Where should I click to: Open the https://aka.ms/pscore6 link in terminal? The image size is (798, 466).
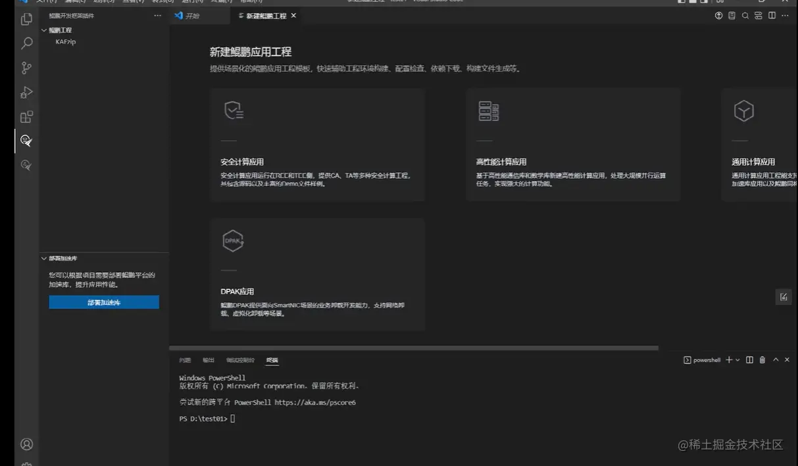(x=315, y=402)
